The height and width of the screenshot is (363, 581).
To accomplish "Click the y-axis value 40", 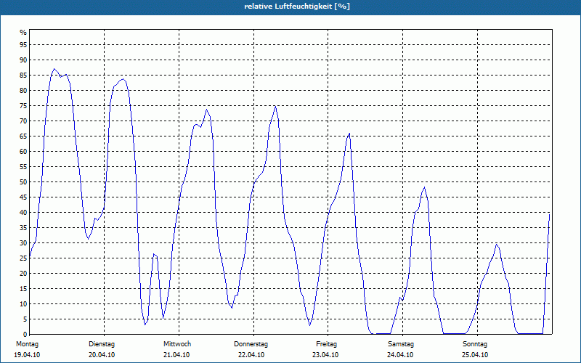I will (x=23, y=212).
